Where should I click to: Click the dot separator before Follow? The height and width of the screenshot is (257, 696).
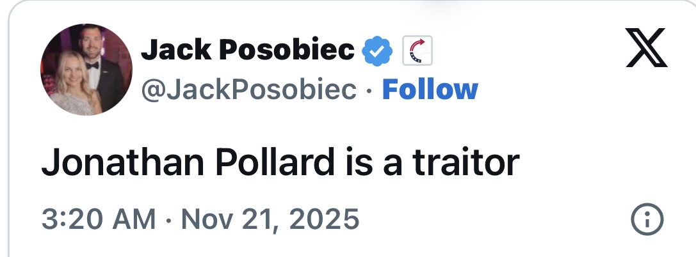point(369,91)
